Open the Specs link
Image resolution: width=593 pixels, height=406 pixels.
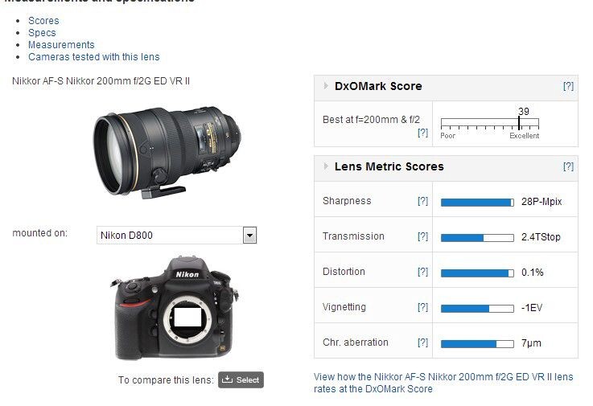point(42,33)
